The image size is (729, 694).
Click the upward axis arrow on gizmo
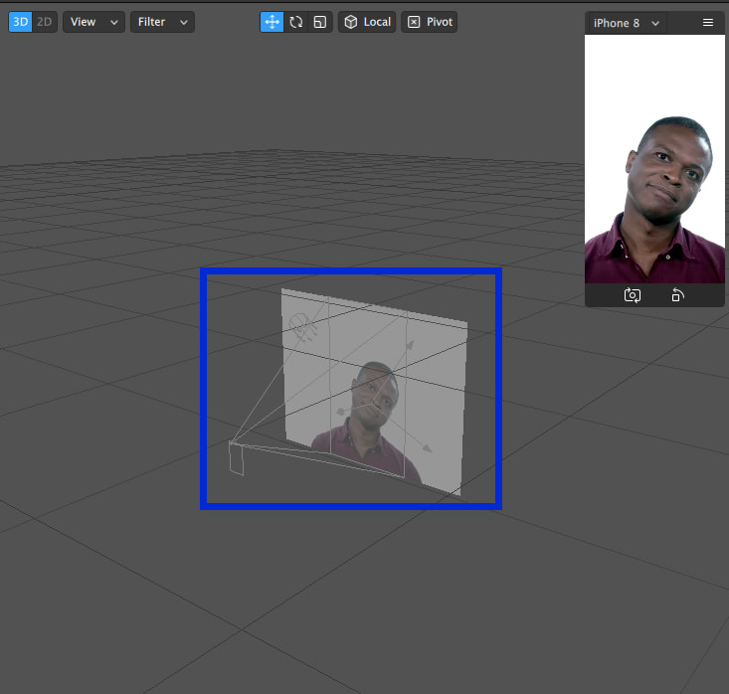coord(409,345)
